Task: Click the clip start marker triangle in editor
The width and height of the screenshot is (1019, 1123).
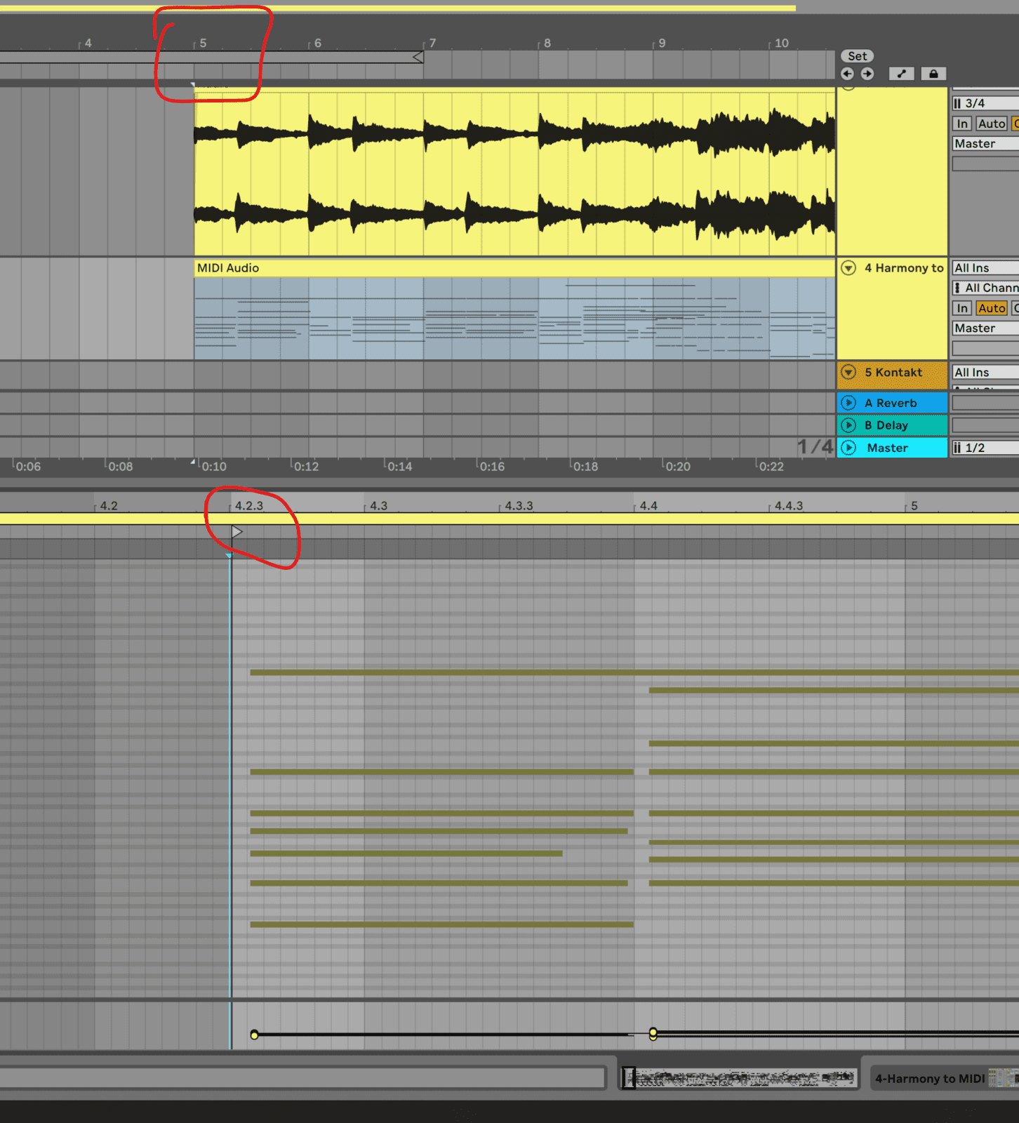Action: pyautogui.click(x=237, y=532)
